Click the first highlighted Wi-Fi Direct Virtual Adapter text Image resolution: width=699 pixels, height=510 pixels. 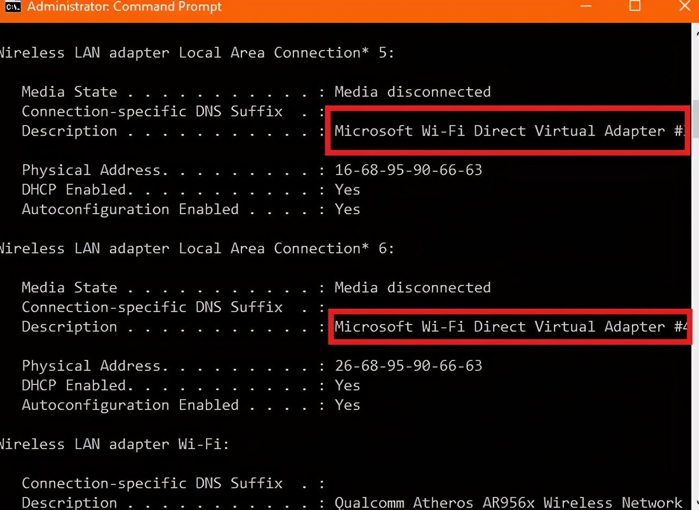coord(508,131)
